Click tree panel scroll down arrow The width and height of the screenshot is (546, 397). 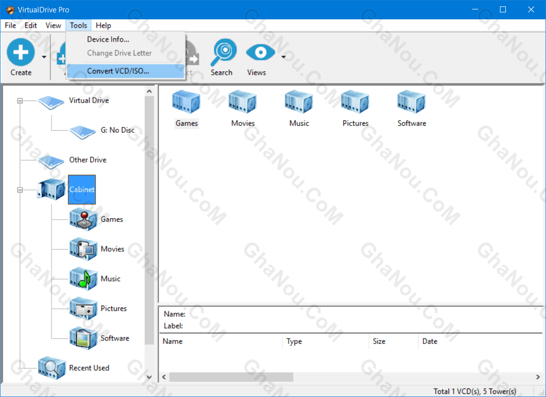click(x=149, y=377)
